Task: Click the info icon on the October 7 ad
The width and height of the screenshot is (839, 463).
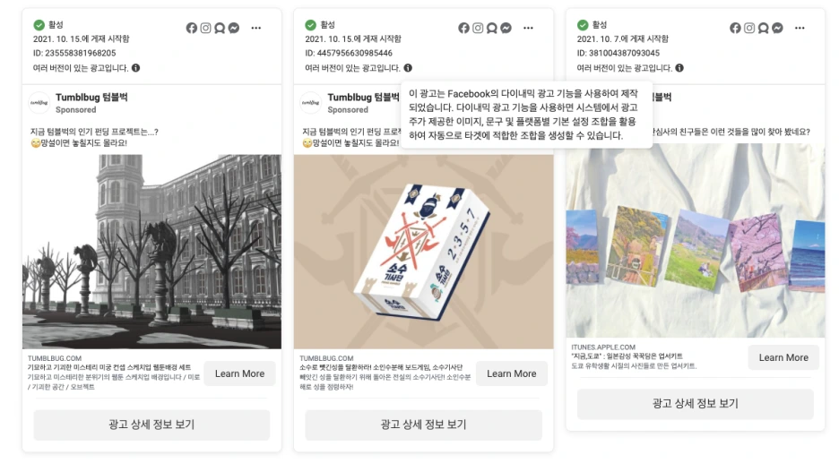Action: [679, 68]
